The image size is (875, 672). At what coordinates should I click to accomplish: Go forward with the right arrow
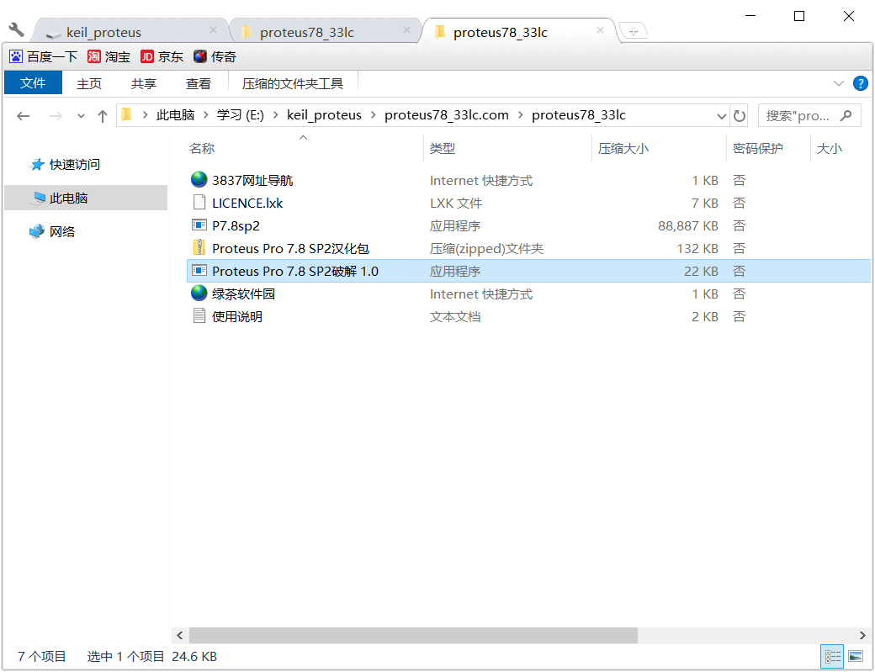pos(56,115)
